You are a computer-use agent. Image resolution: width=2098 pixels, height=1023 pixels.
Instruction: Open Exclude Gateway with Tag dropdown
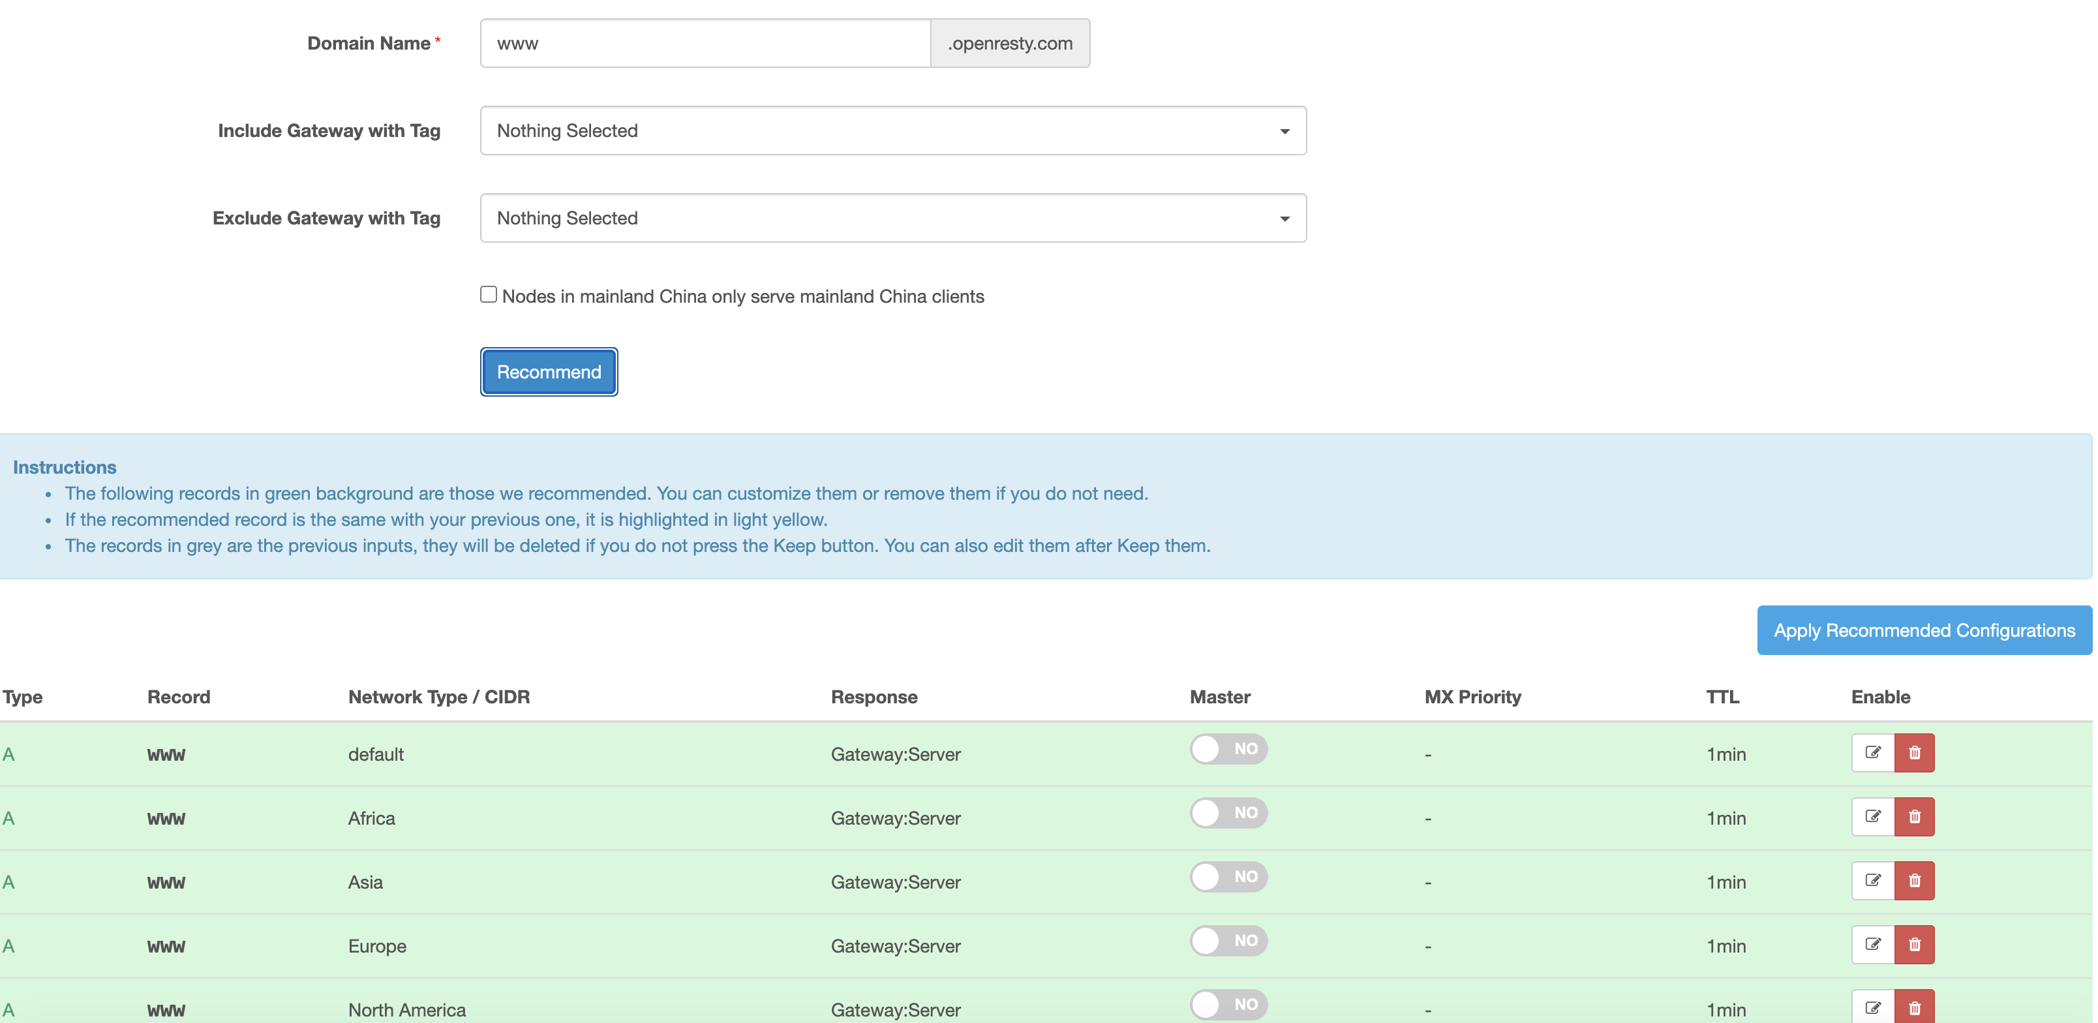(894, 219)
